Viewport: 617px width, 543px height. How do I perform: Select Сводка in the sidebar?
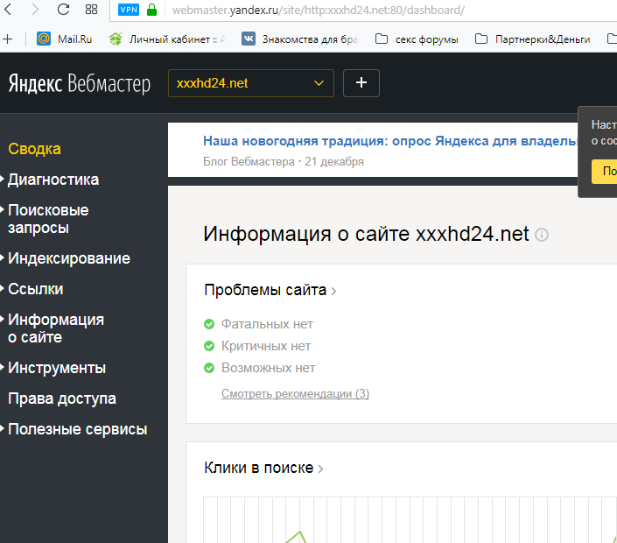click(35, 149)
